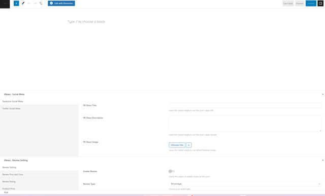
Task: Open post Preview
Action: pyautogui.click(x=300, y=4)
